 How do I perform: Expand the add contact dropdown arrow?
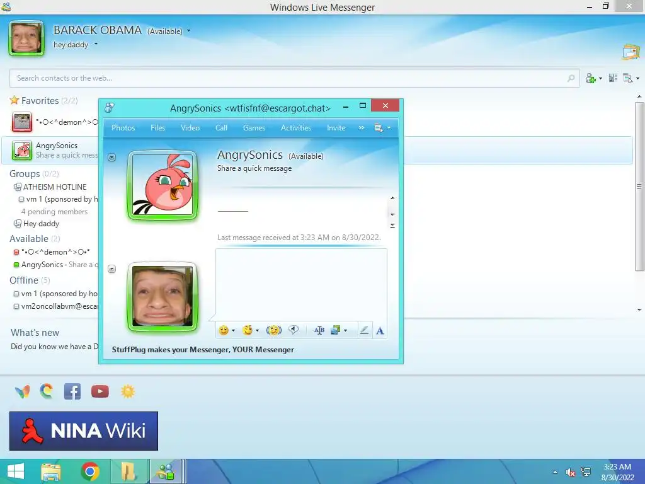pos(600,78)
